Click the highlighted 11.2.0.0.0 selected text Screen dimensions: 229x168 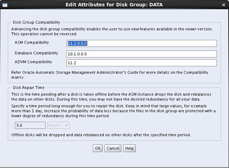[x=77, y=43]
